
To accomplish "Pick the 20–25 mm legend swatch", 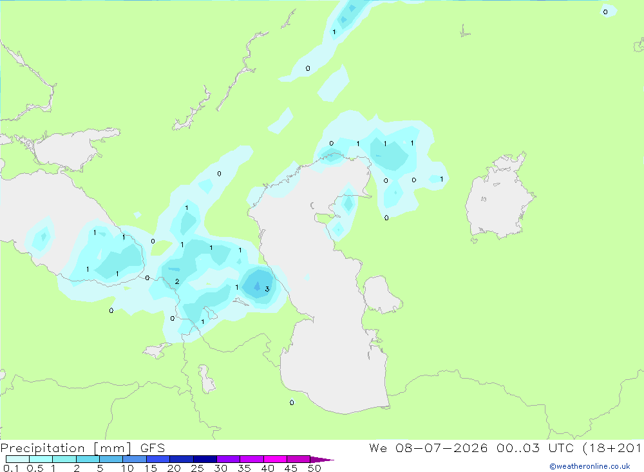I will (182, 459).
